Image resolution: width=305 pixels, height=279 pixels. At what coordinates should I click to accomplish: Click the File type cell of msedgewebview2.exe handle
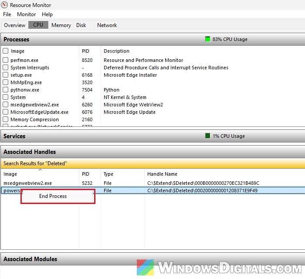tap(108, 183)
